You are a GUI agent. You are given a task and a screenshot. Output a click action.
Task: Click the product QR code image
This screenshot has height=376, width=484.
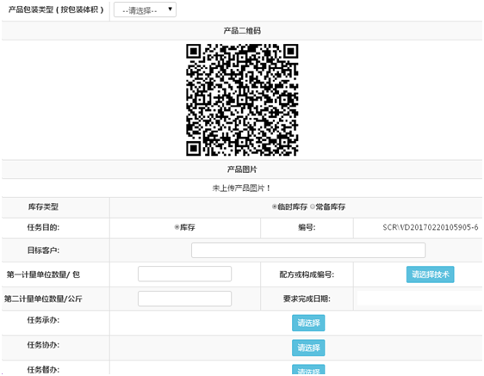242,100
